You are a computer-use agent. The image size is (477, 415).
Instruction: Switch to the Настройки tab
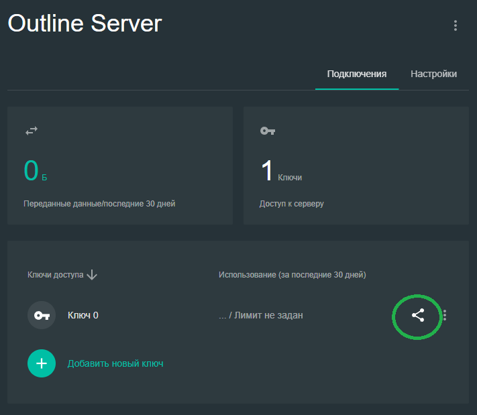coord(433,74)
